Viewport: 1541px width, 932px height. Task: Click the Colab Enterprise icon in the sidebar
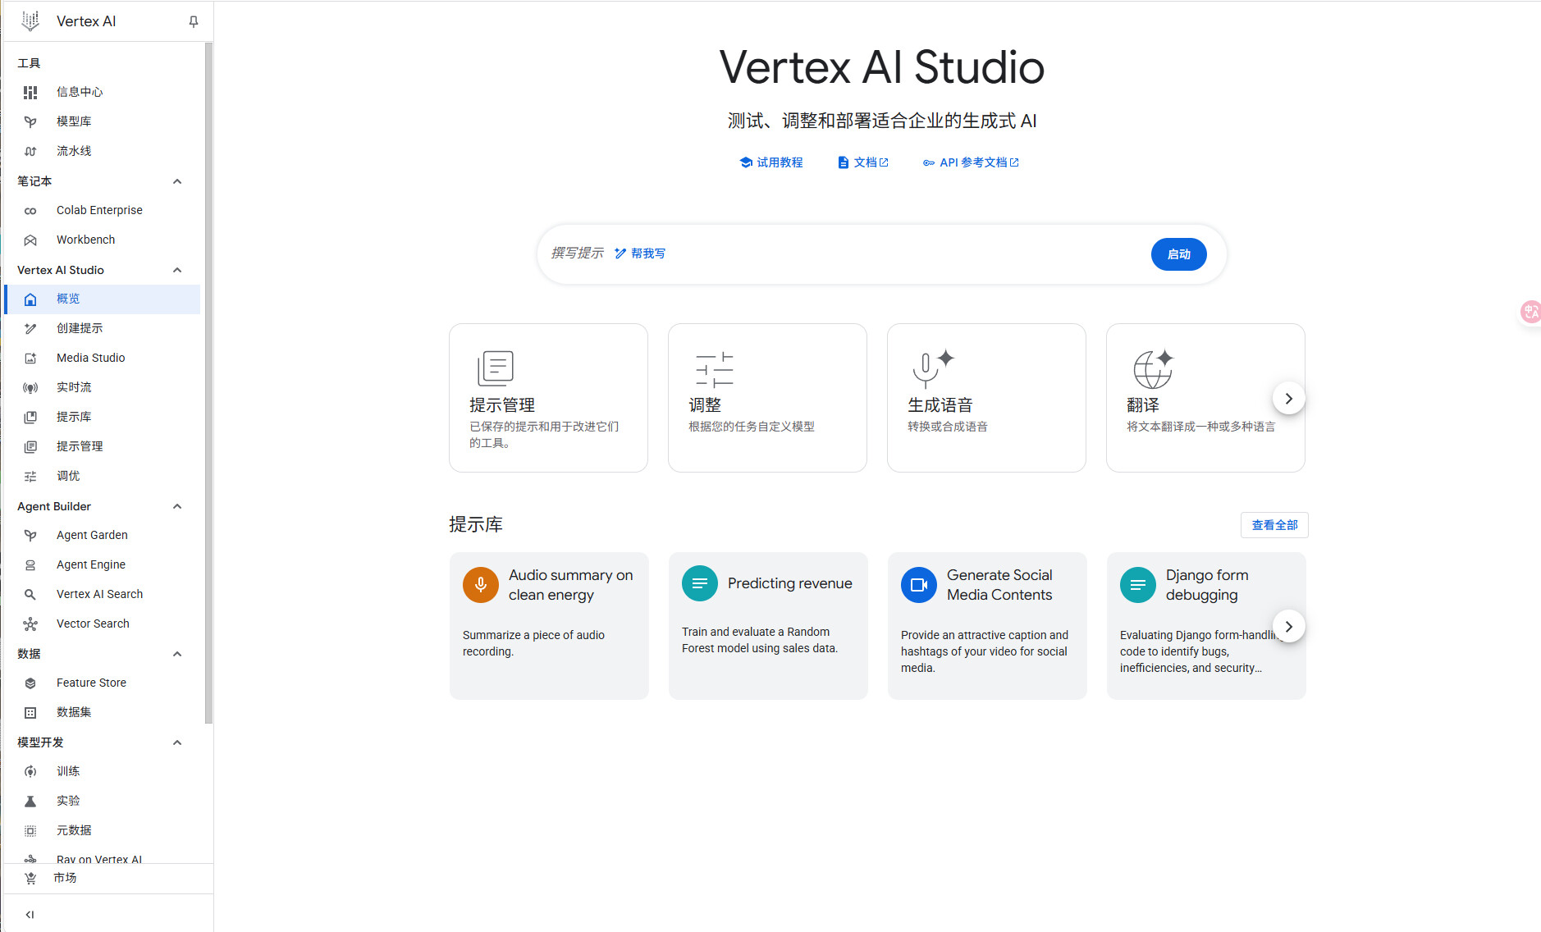pos(30,211)
